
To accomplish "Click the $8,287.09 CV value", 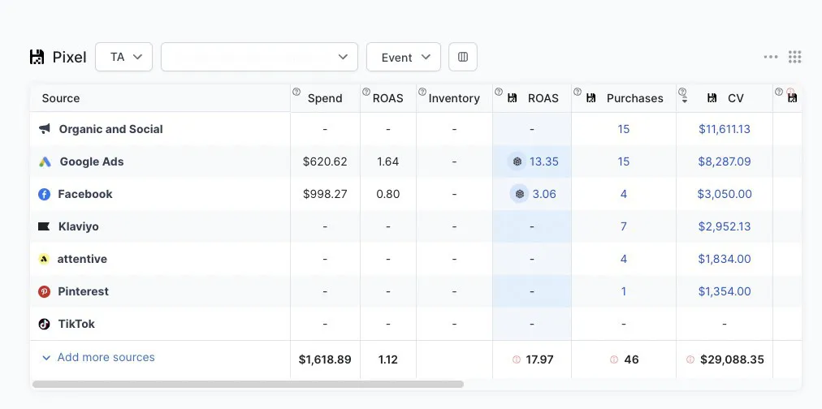I will coord(725,161).
